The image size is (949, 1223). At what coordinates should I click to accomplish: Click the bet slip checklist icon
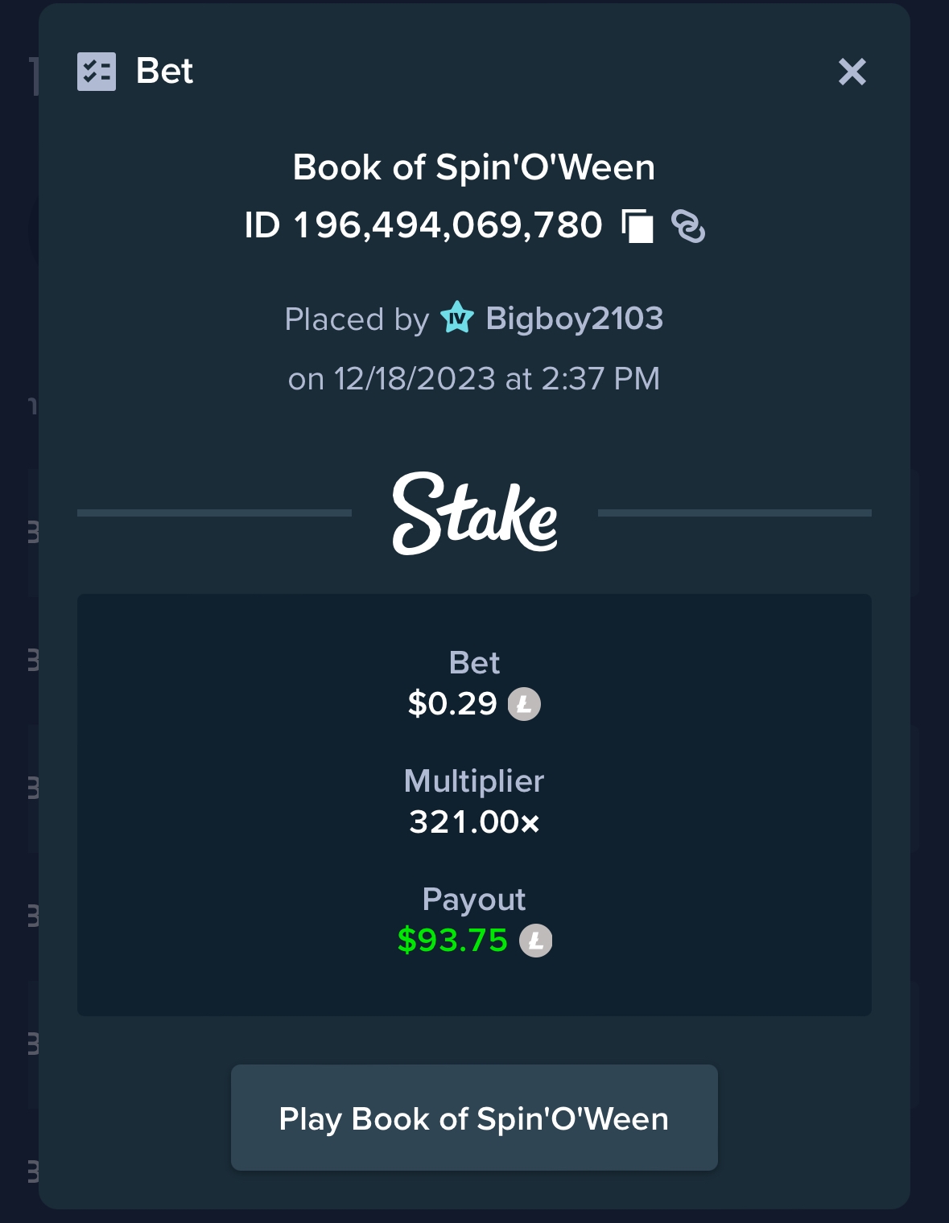(97, 72)
